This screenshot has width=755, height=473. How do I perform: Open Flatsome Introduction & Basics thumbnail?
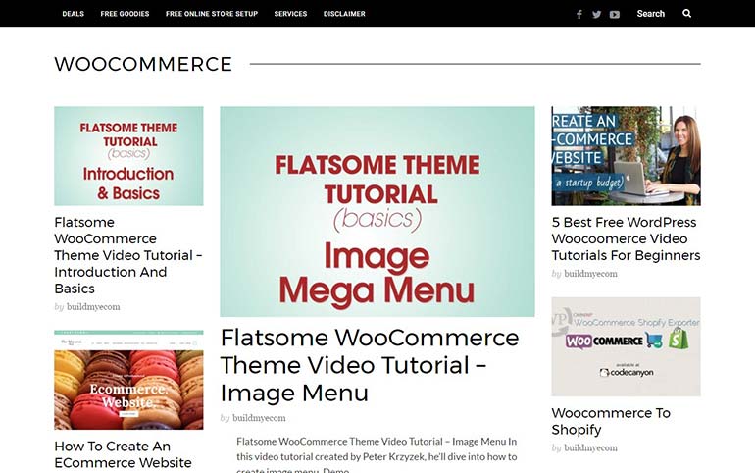pyautogui.click(x=128, y=156)
